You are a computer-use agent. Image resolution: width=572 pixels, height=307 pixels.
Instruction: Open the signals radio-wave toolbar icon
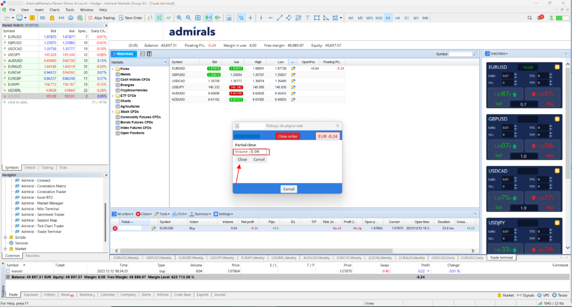(61, 18)
